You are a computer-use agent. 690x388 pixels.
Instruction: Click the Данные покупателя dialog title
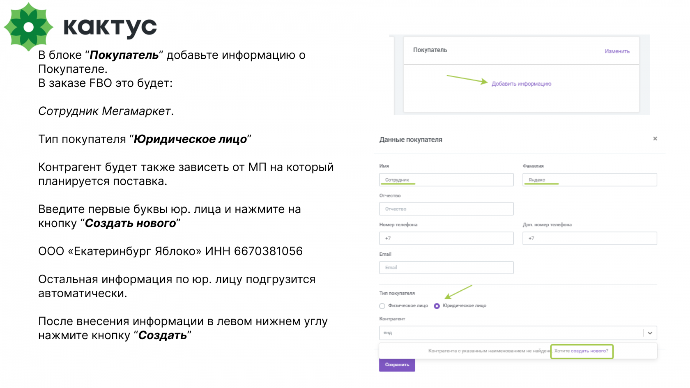411,140
